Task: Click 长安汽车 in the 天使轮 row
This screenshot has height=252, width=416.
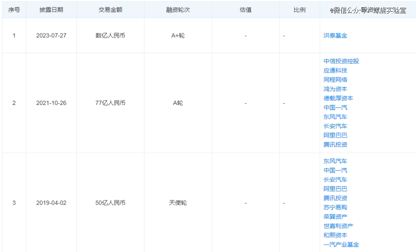Action: [x=335, y=179]
